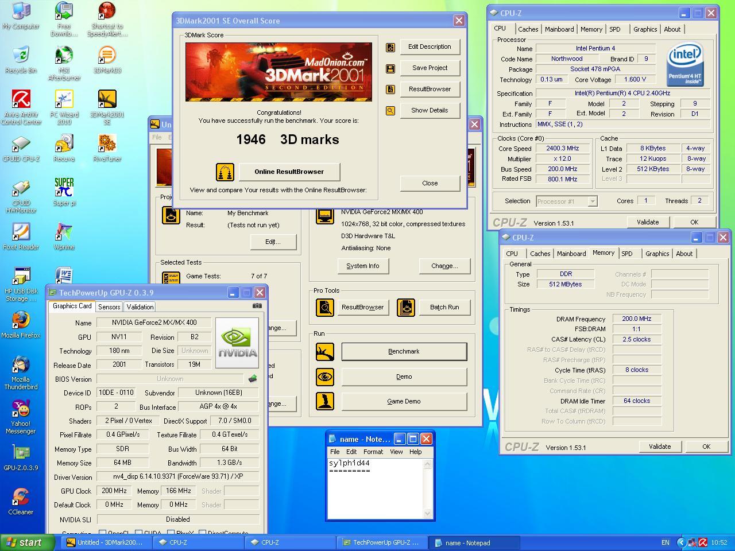Open Foxit Reader desktop icon
This screenshot has width=735, height=551.
[x=21, y=236]
